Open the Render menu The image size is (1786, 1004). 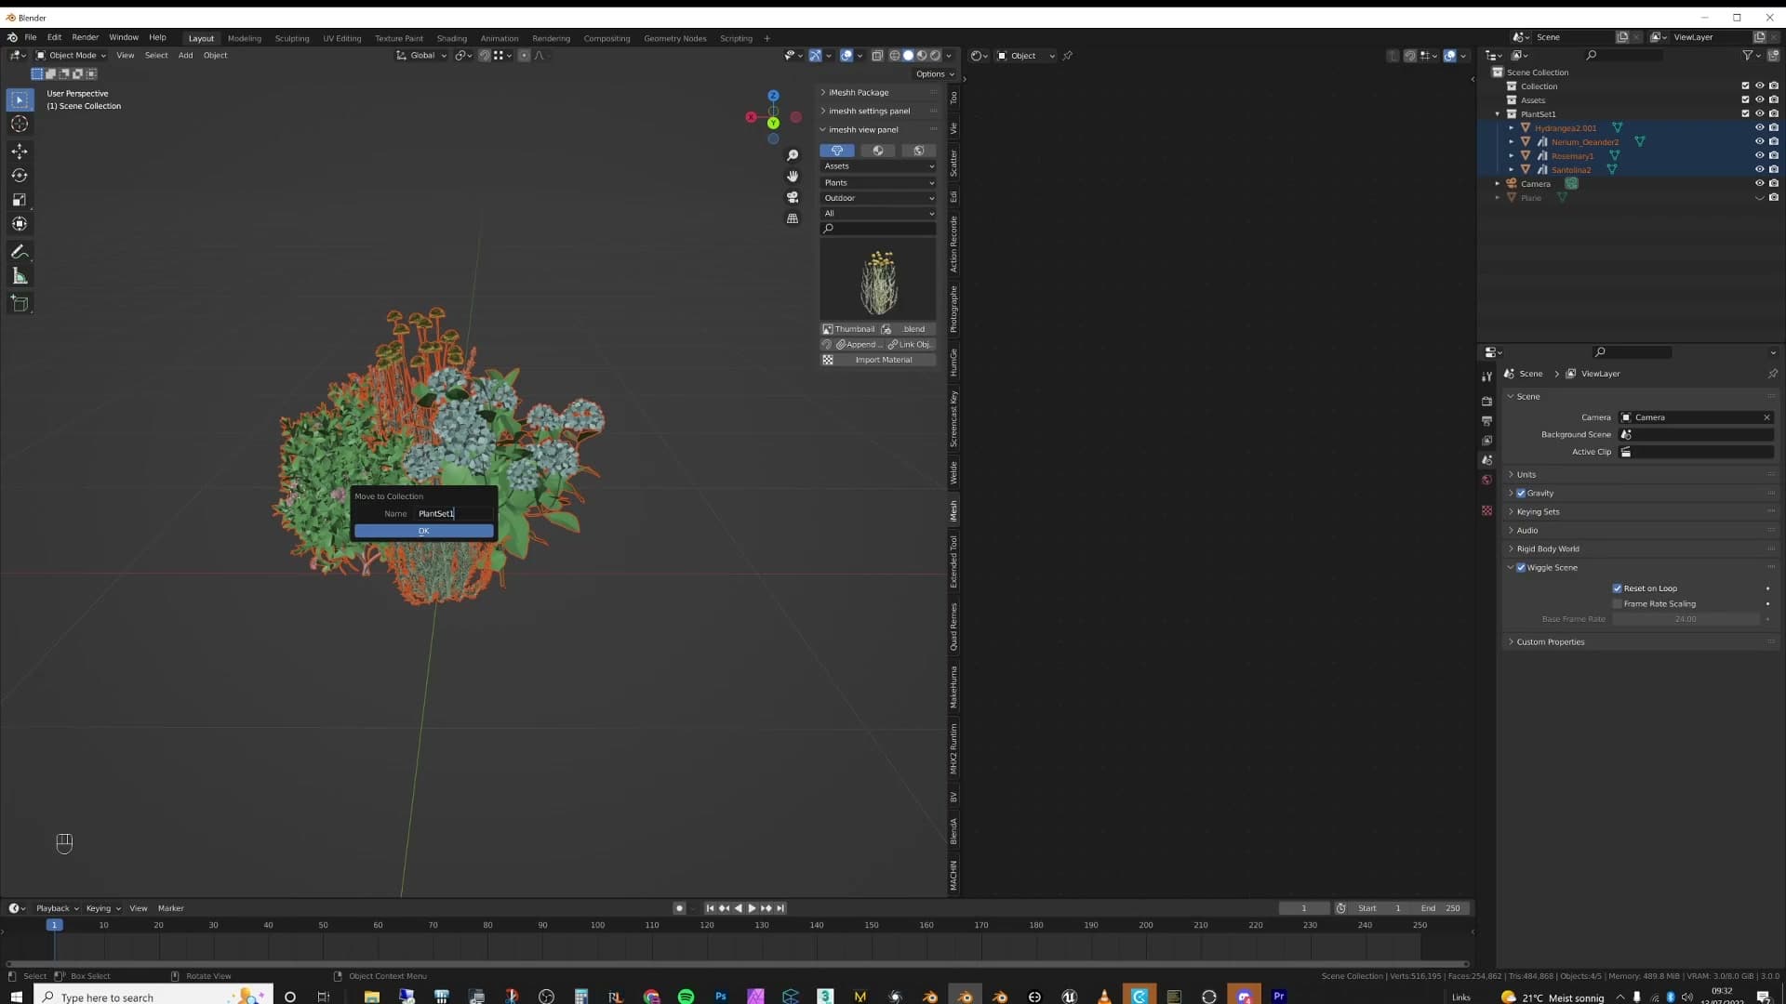point(85,37)
